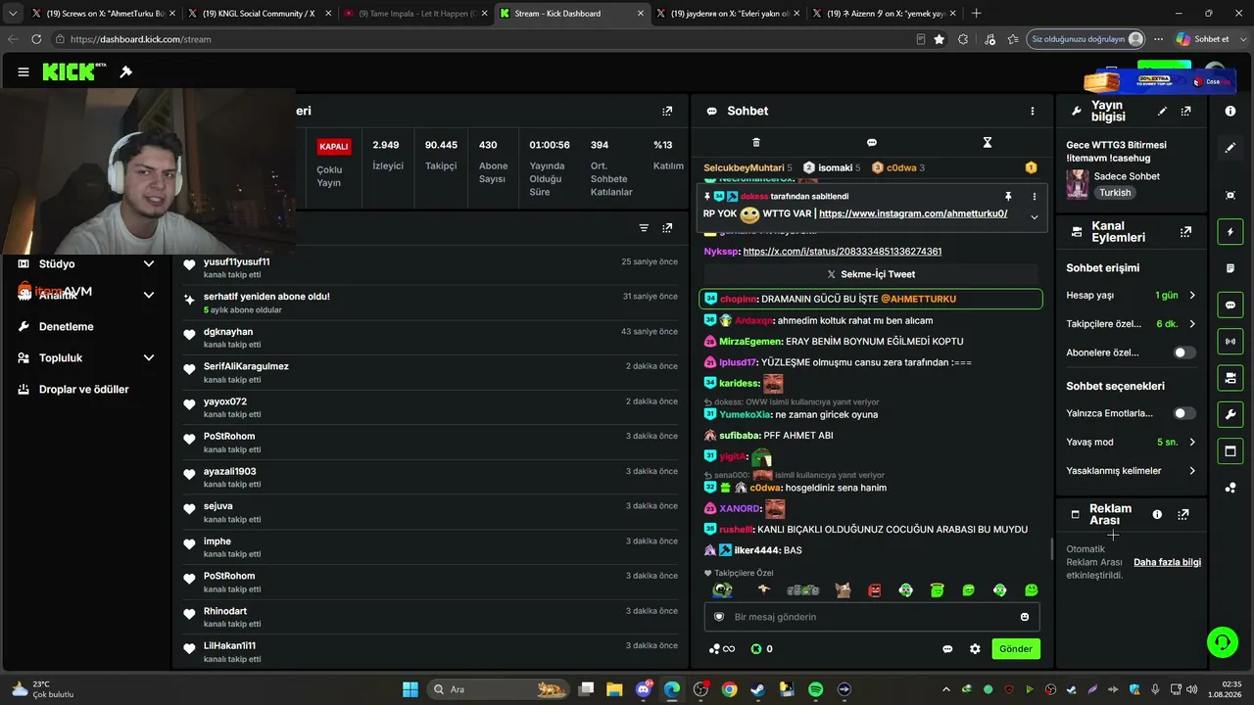This screenshot has height=705, width=1254.
Task: Switch to the KNGL Social Community tab
Action: pos(260,14)
